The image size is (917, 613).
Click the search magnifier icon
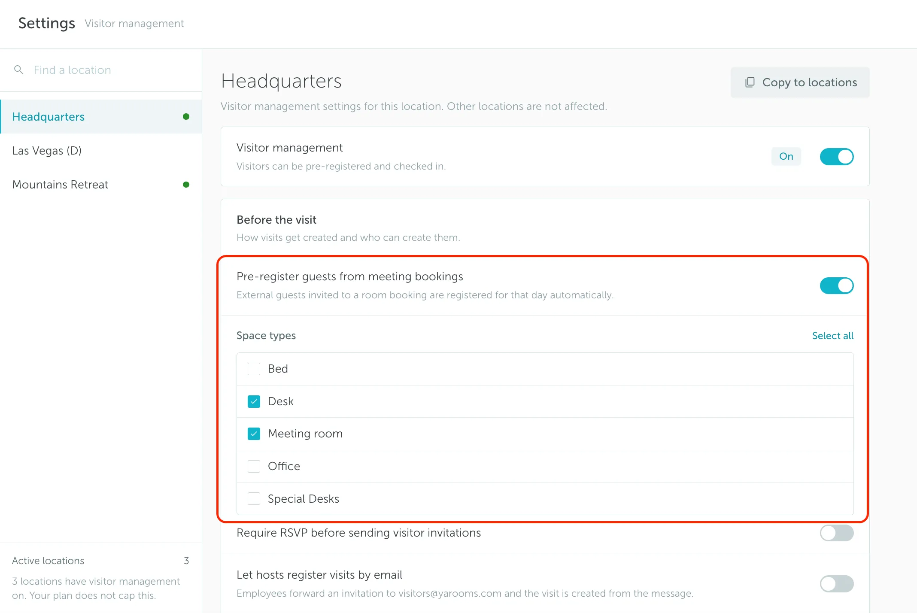(x=18, y=70)
